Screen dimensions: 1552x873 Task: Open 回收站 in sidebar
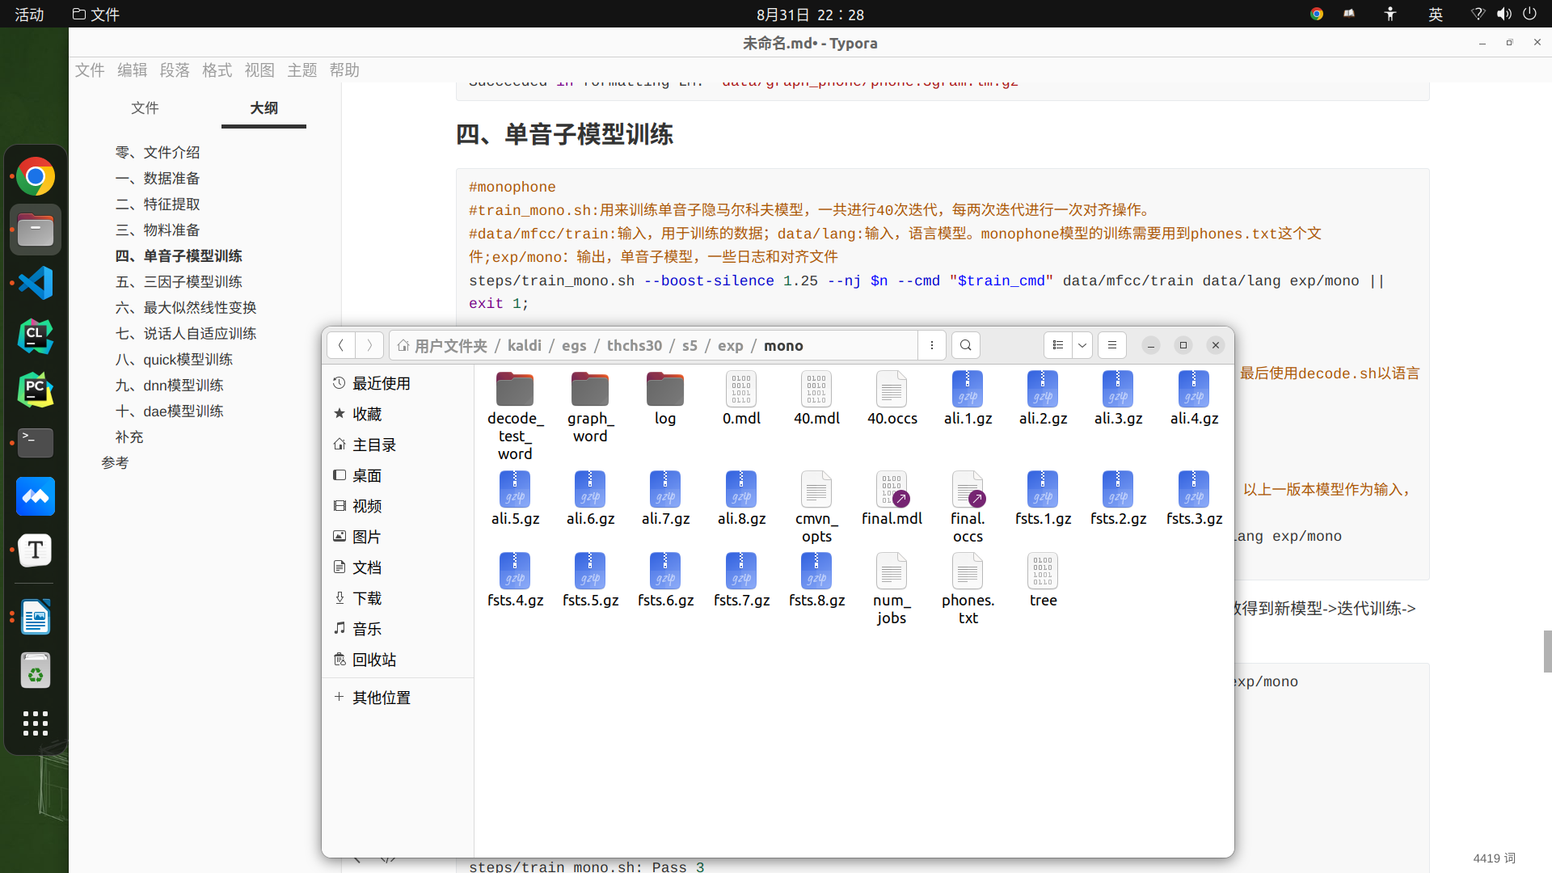coord(396,660)
